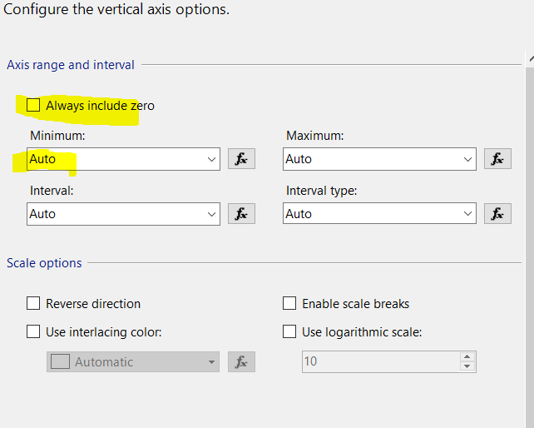Click inside the Minimum Auto text field
This screenshot has height=428, width=534.
[x=108, y=159]
